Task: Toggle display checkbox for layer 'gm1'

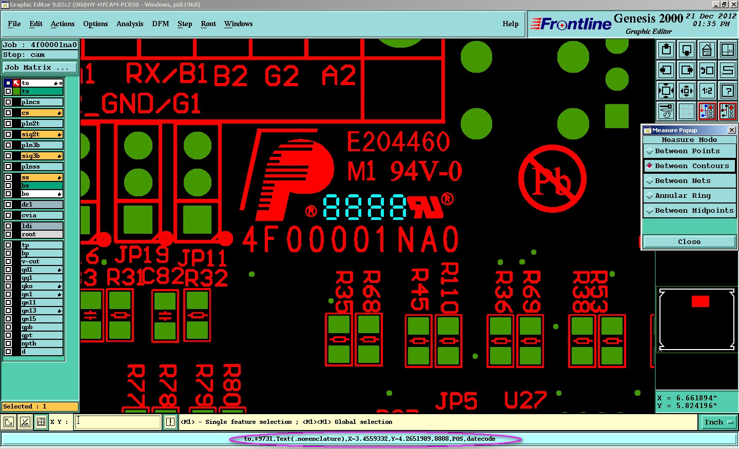Action: 8,294
